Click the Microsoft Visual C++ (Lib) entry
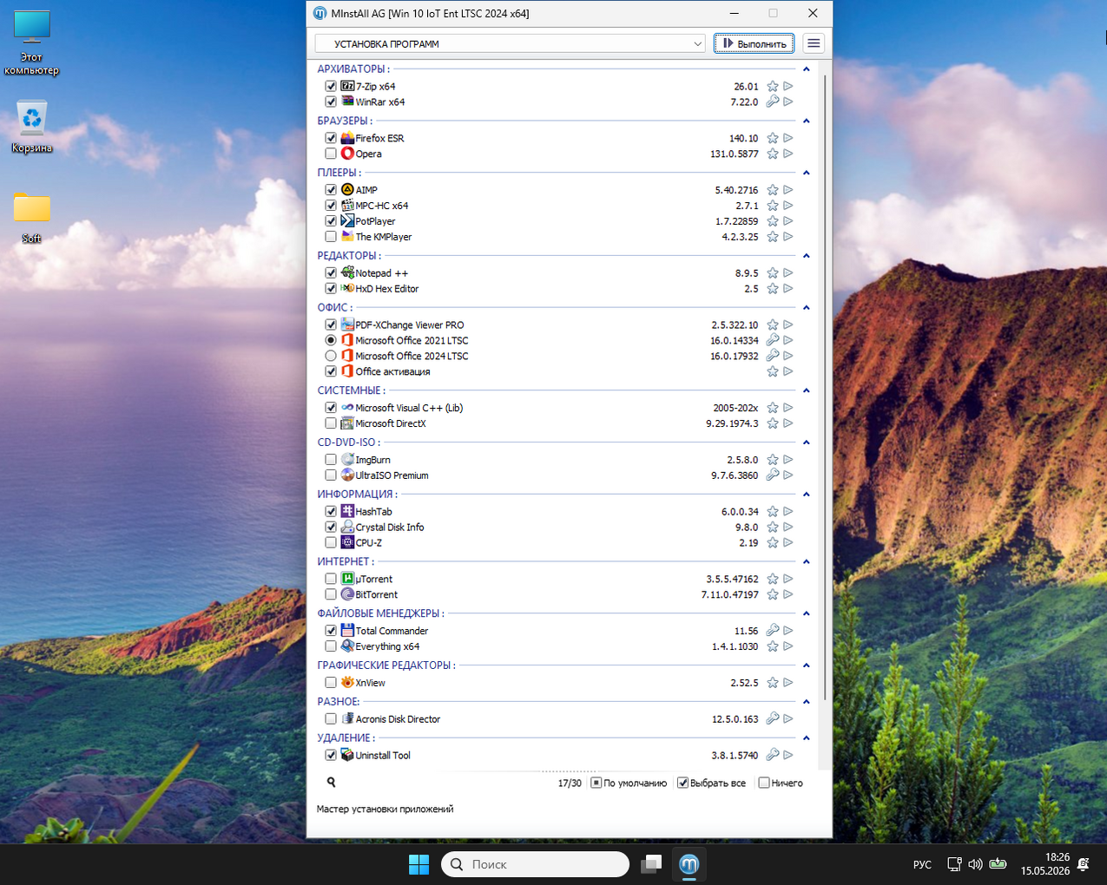The width and height of the screenshot is (1107, 885). tap(409, 408)
